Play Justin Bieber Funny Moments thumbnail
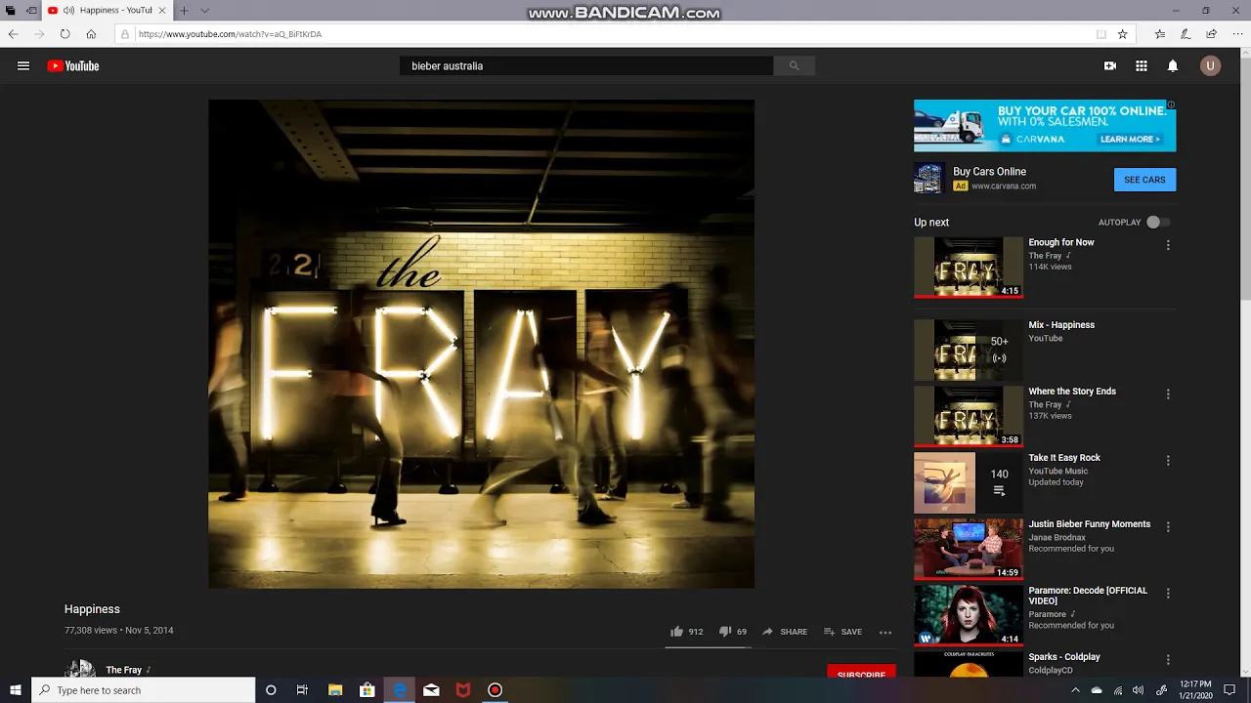Viewport: 1251px width, 703px height. pos(969,549)
